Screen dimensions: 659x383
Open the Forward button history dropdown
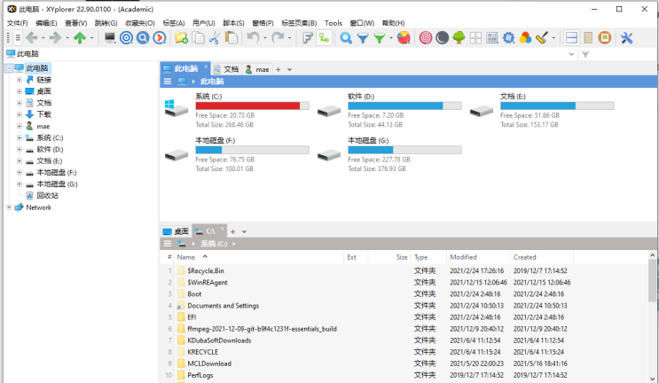click(67, 38)
